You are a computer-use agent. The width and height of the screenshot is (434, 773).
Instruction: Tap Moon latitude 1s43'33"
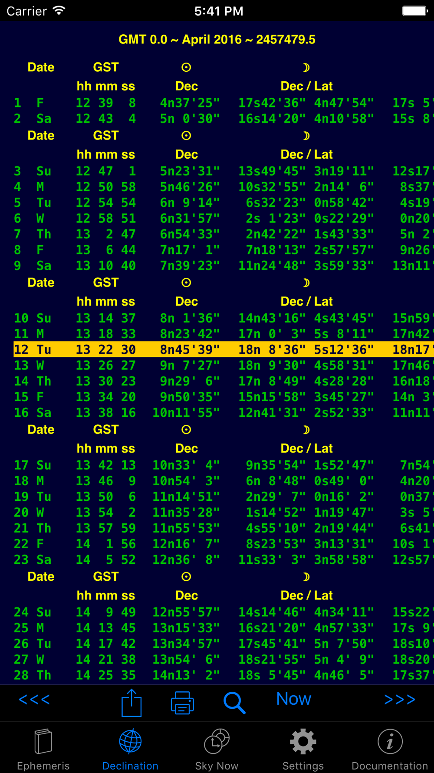tap(344, 234)
